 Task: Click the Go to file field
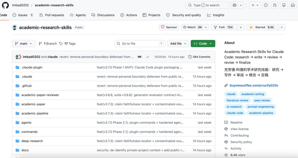click(x=140, y=43)
